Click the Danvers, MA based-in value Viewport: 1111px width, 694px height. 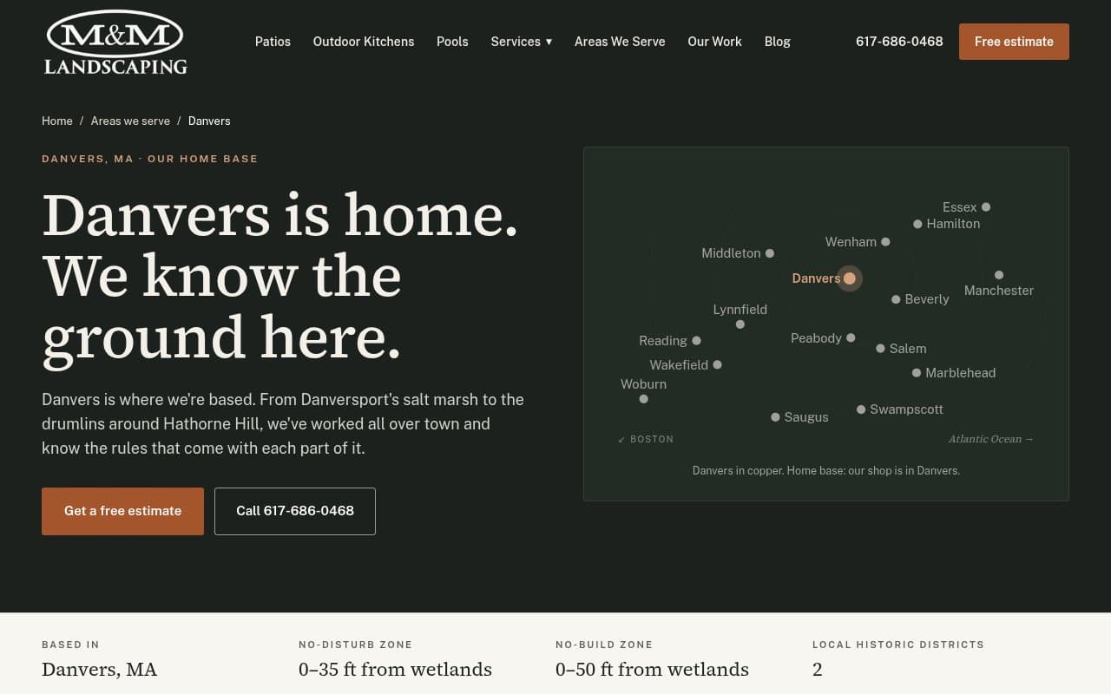pyautogui.click(x=100, y=670)
